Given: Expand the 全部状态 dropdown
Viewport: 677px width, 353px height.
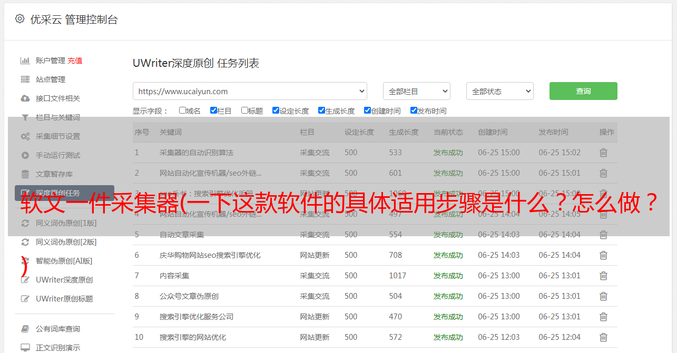Looking at the screenshot, I should 500,91.
